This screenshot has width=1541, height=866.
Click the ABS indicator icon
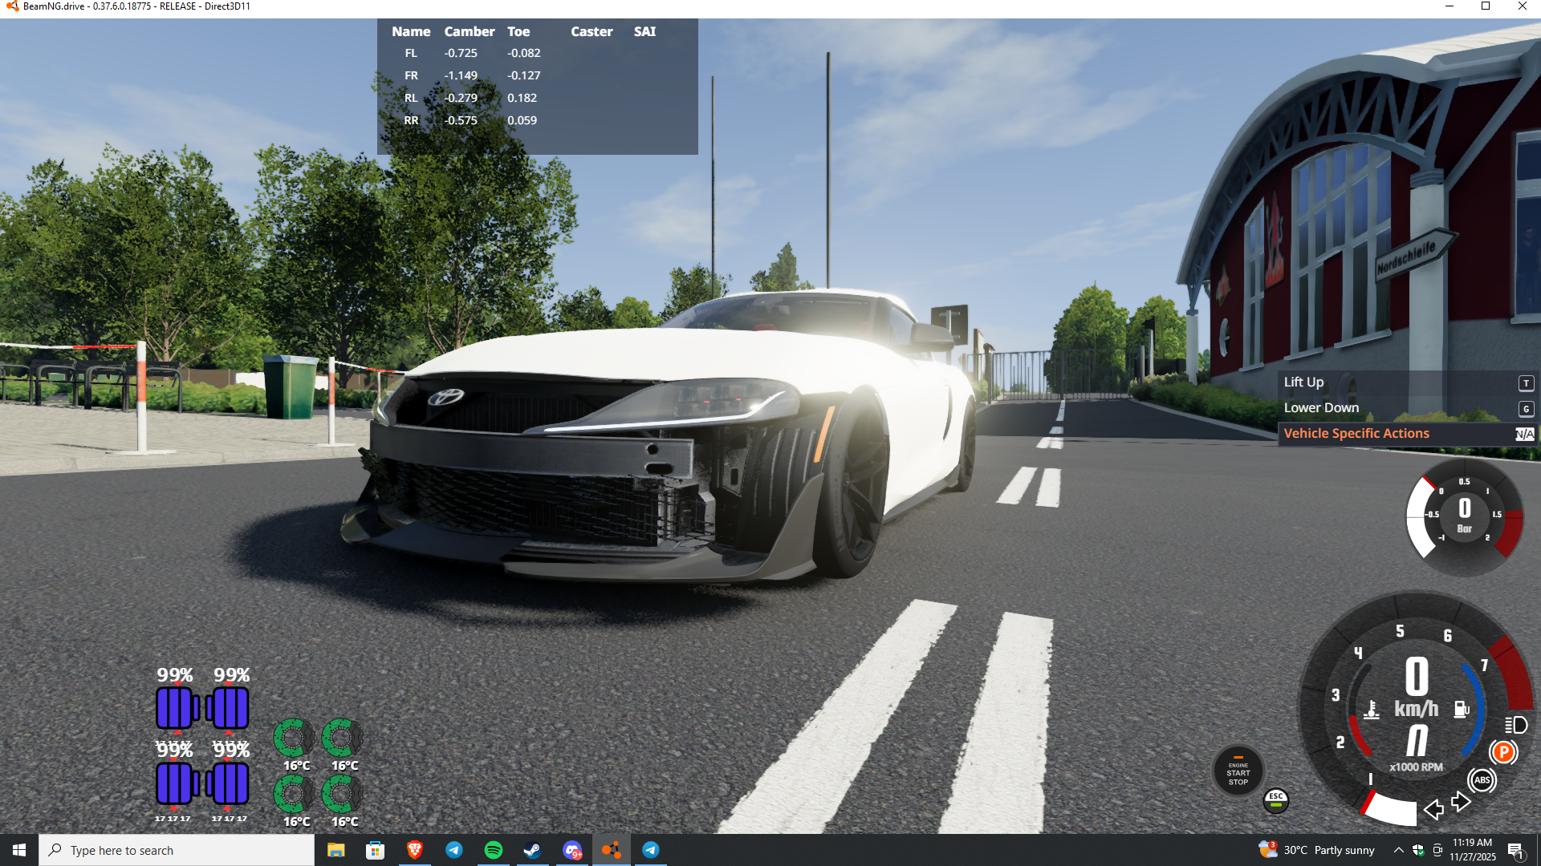pos(1482,779)
